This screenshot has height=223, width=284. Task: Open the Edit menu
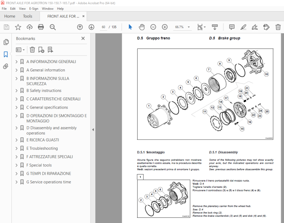pos(13,9)
